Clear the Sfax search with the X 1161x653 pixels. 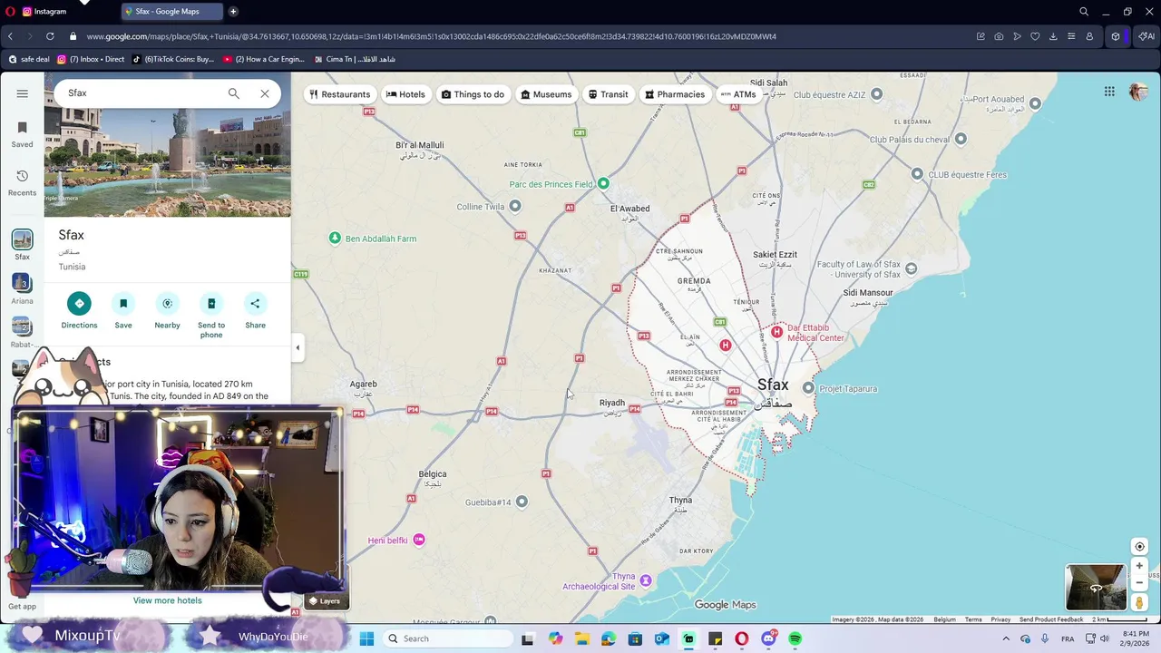(265, 93)
